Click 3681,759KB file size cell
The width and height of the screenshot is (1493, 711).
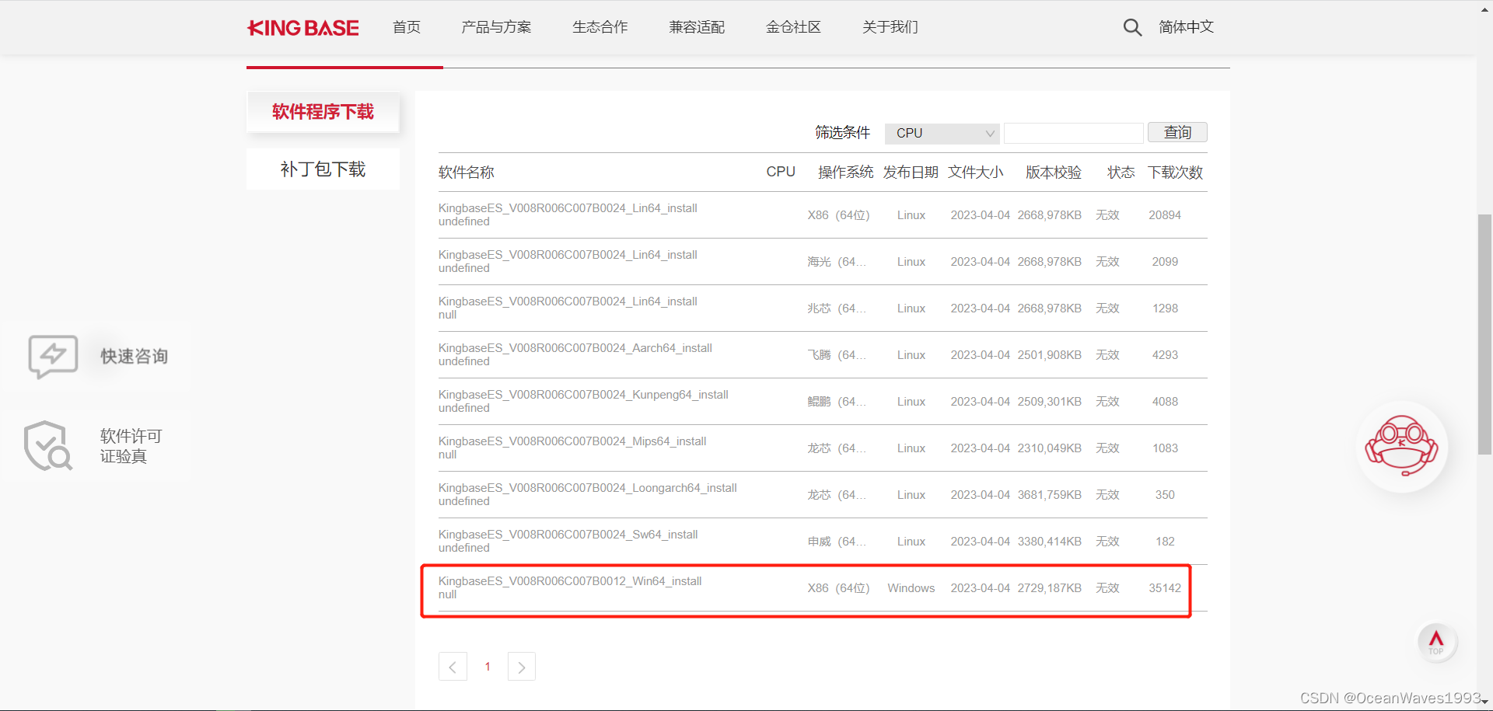coord(1050,495)
